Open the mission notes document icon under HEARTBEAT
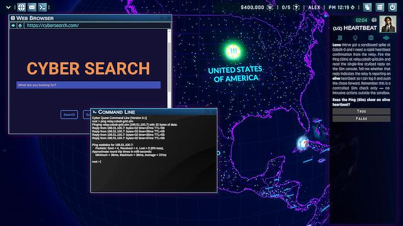Image resolution: width=403 pixels, height=226 pixels. point(340,38)
